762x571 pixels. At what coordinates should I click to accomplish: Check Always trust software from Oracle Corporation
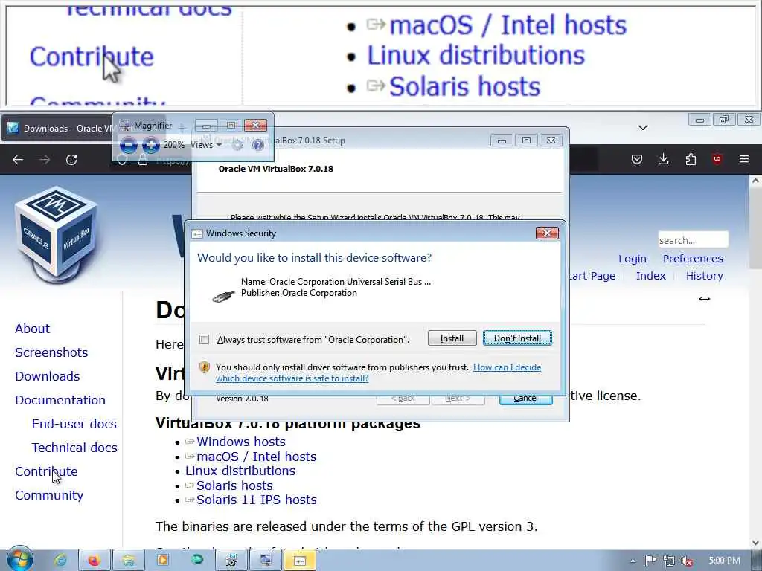pos(204,339)
